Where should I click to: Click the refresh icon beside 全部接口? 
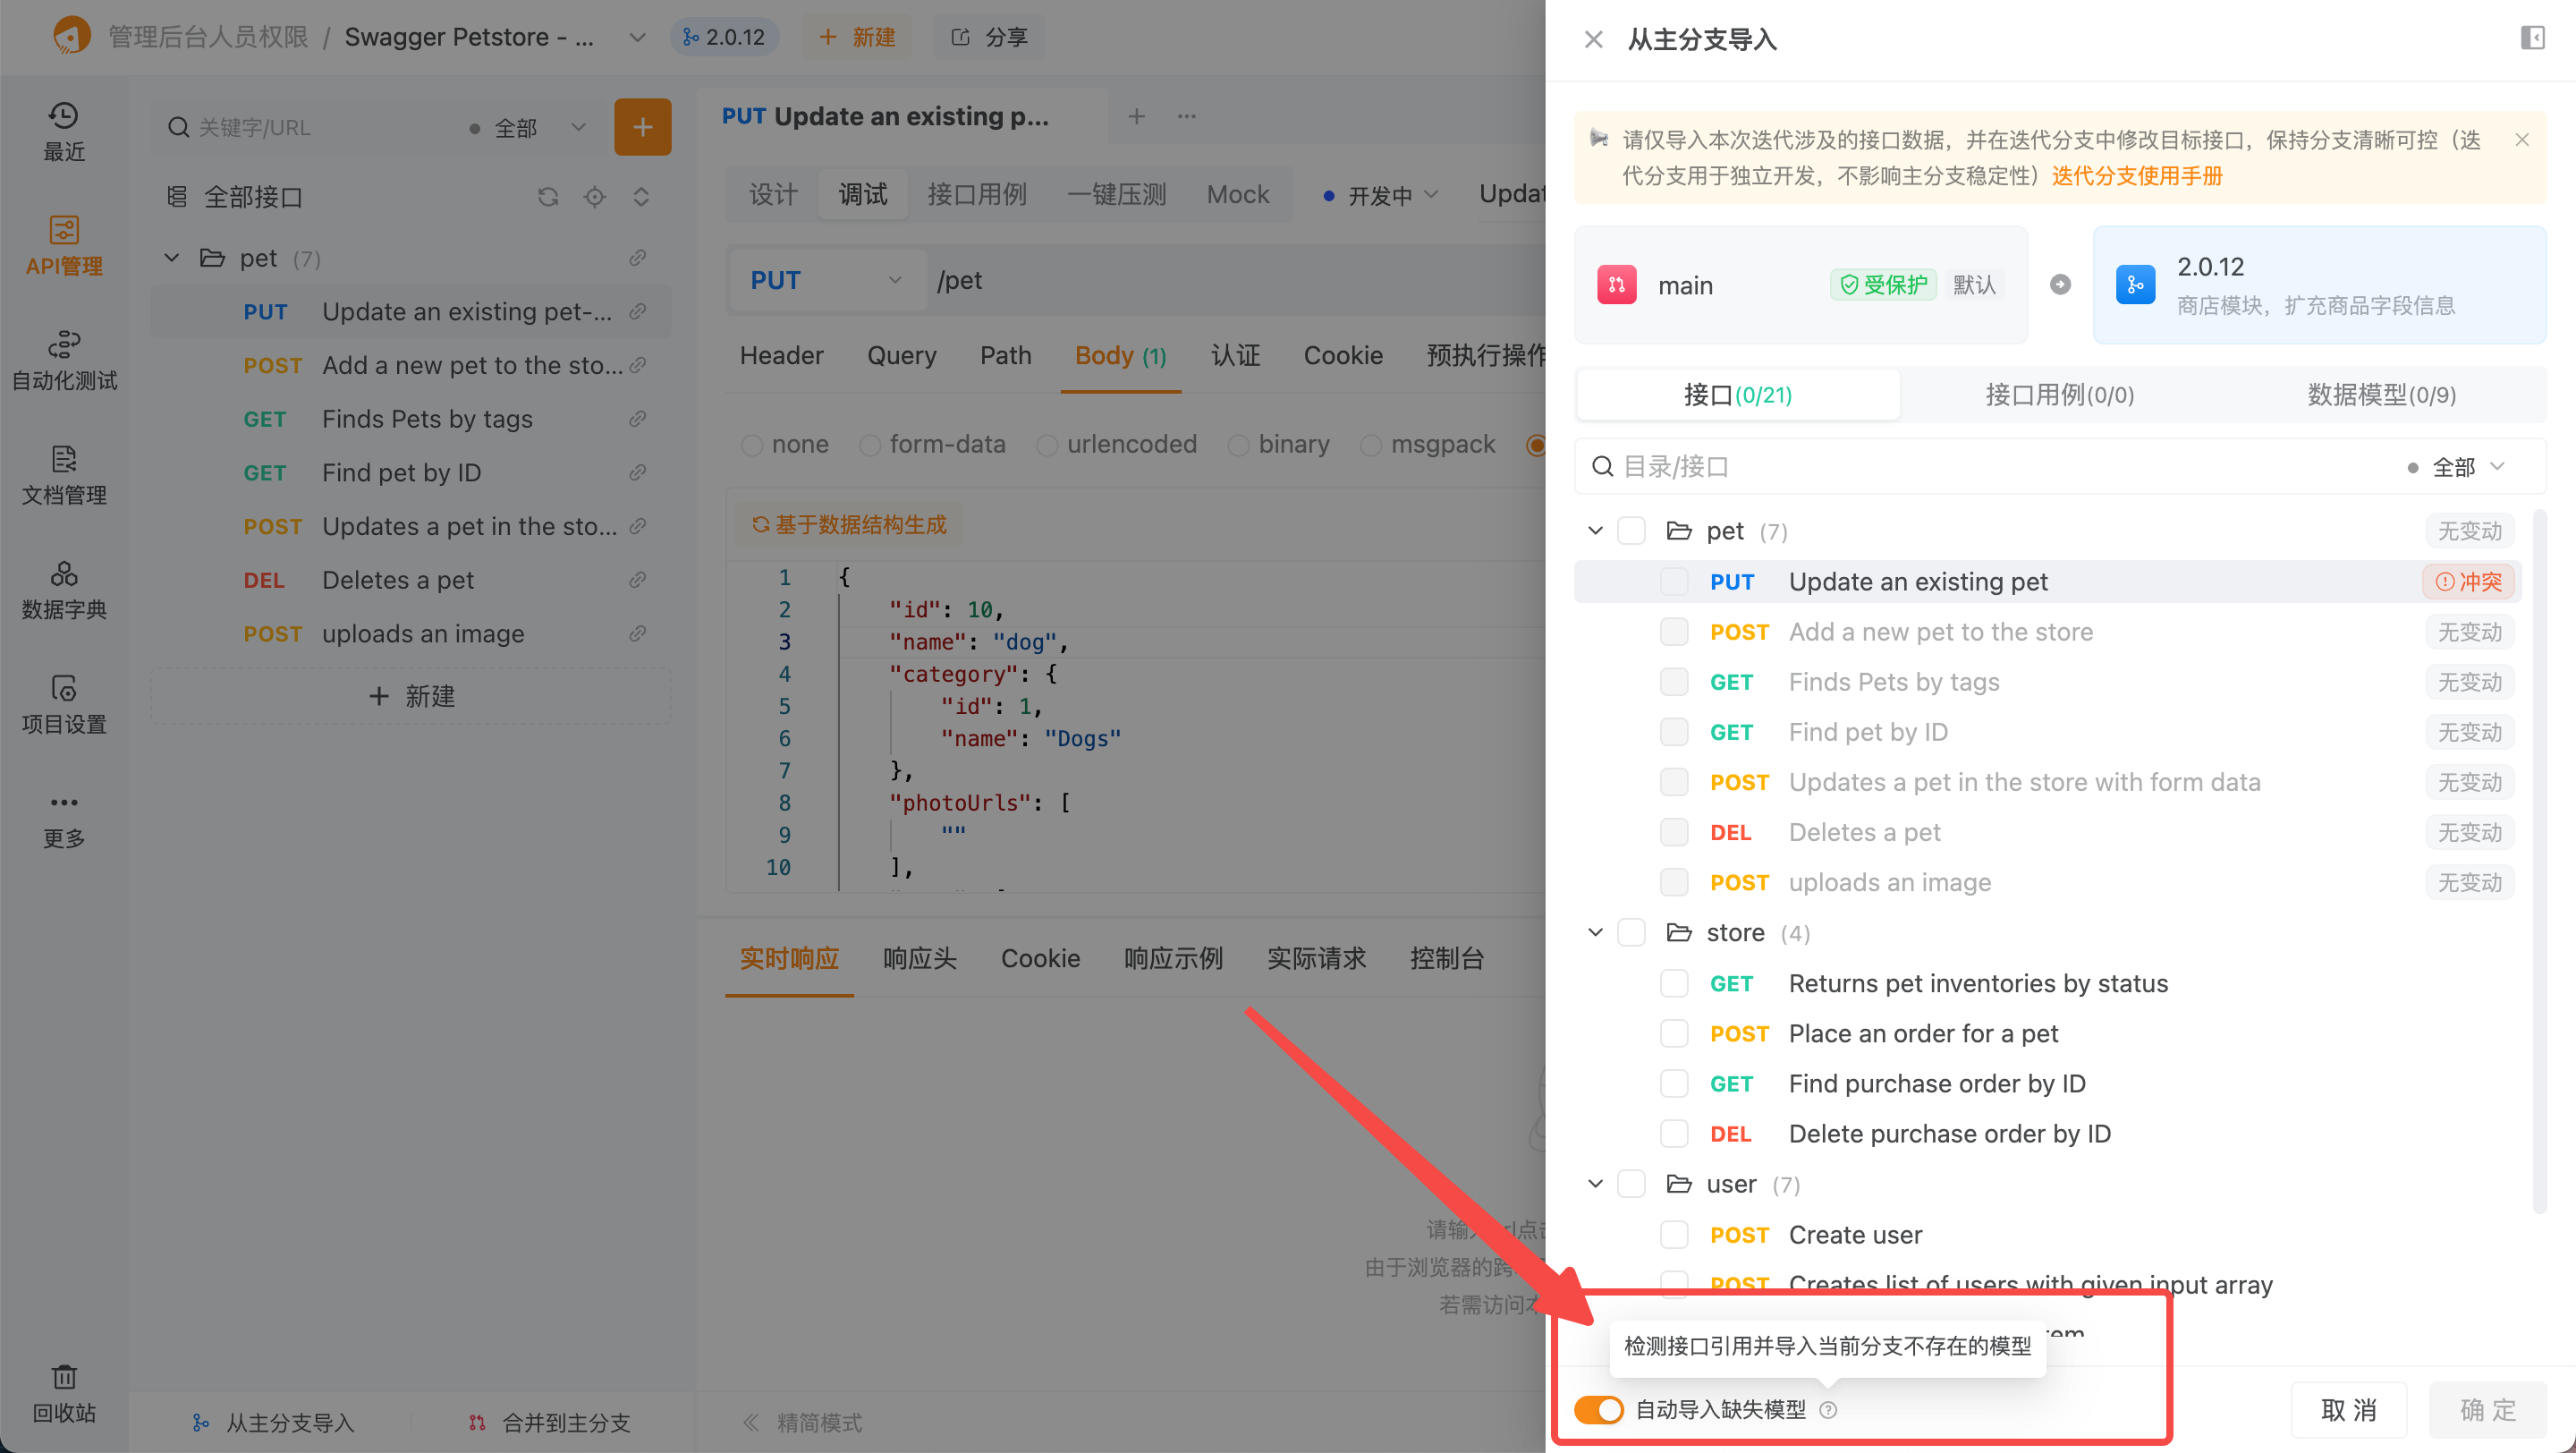point(548,197)
